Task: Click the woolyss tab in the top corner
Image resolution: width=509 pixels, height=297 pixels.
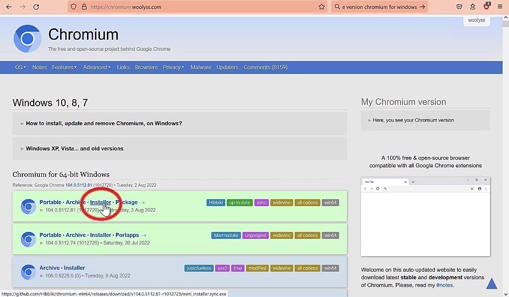Action: point(476,20)
